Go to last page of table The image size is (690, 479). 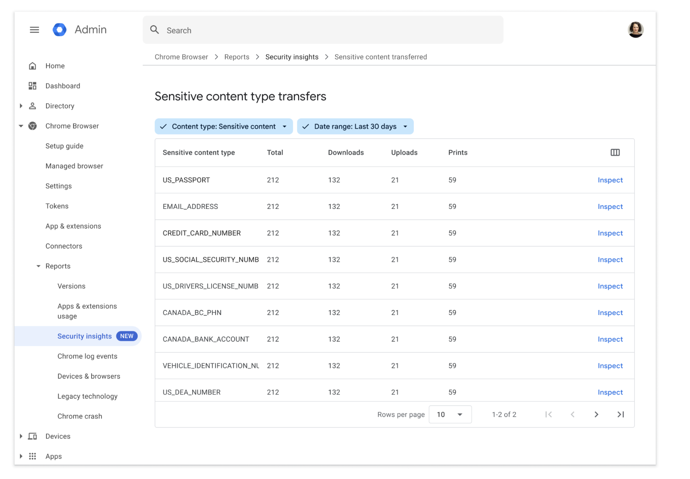click(x=621, y=414)
